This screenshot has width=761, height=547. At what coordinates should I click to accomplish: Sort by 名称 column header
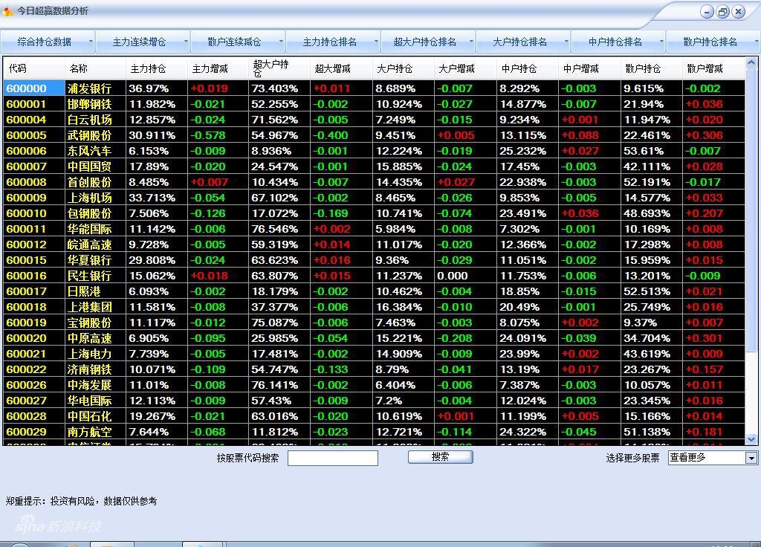pyautogui.click(x=95, y=69)
